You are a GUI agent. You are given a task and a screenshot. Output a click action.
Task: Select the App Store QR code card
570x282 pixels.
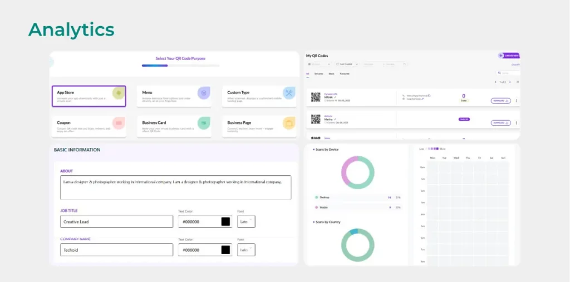pos(89,96)
